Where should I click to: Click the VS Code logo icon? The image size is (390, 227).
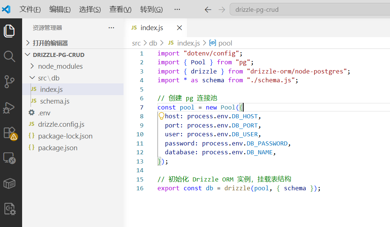point(6,10)
